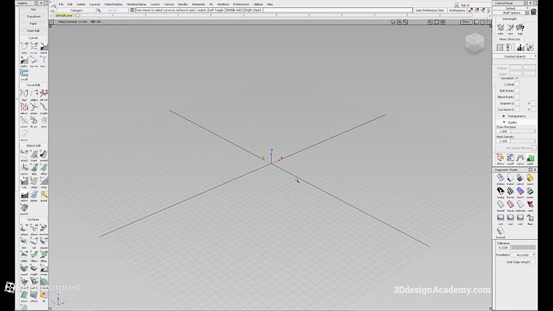The image size is (553, 311).
Task: Open the Preferences menu
Action: point(241,4)
